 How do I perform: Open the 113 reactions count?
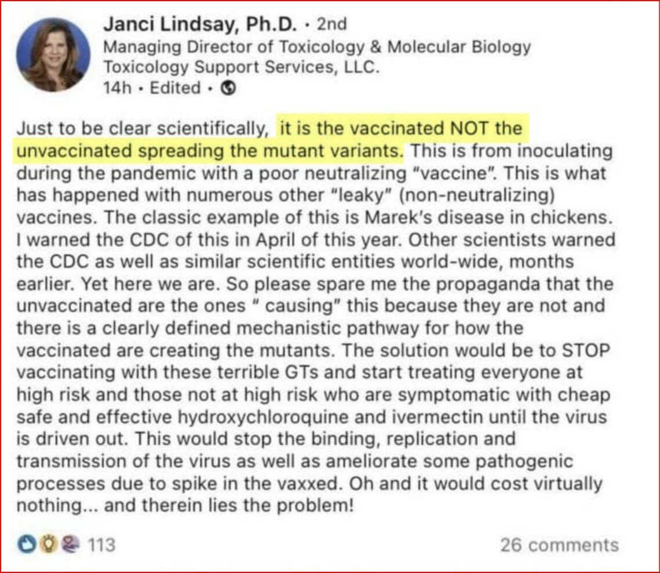[x=101, y=545]
